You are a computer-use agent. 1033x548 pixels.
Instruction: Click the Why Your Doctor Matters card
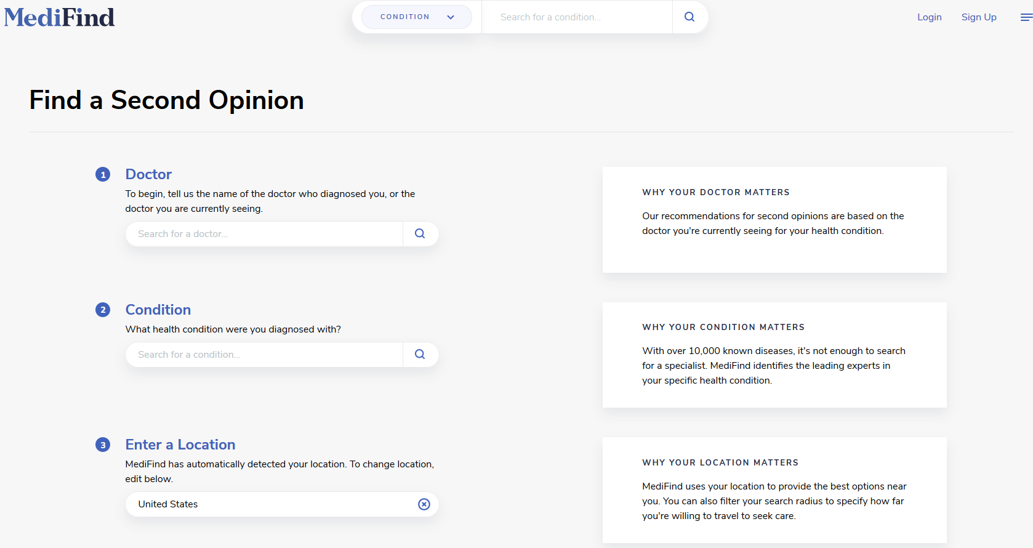pos(774,220)
